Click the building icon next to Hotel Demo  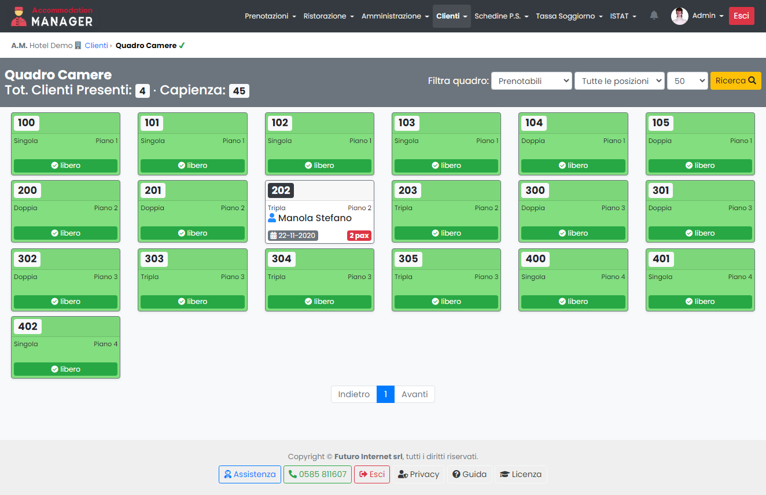(78, 46)
